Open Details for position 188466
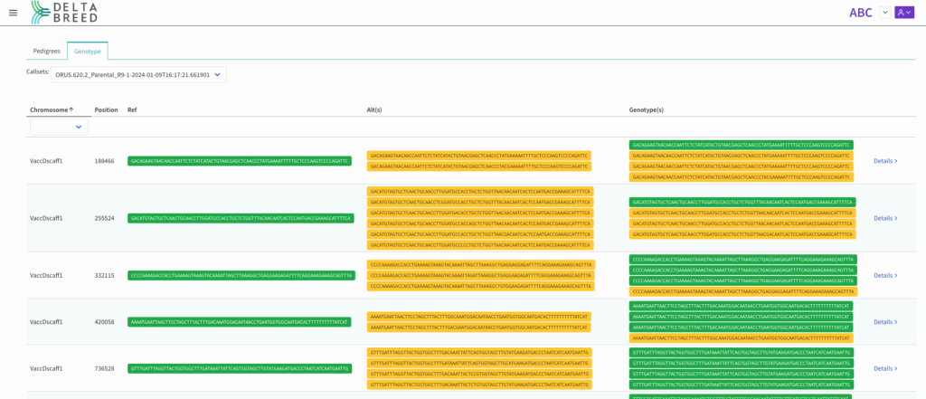This screenshot has width=926, height=399. pyautogui.click(x=885, y=161)
